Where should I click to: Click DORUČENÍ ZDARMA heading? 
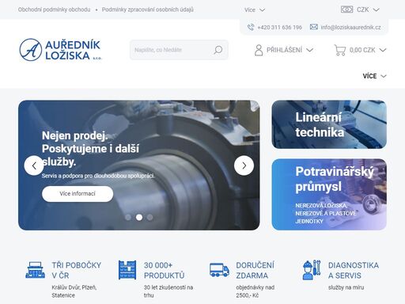tap(255, 270)
